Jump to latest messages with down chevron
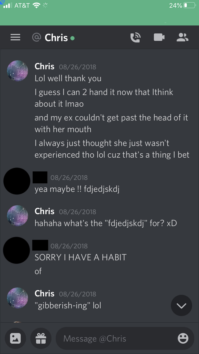199x354 pixels. pos(181,305)
